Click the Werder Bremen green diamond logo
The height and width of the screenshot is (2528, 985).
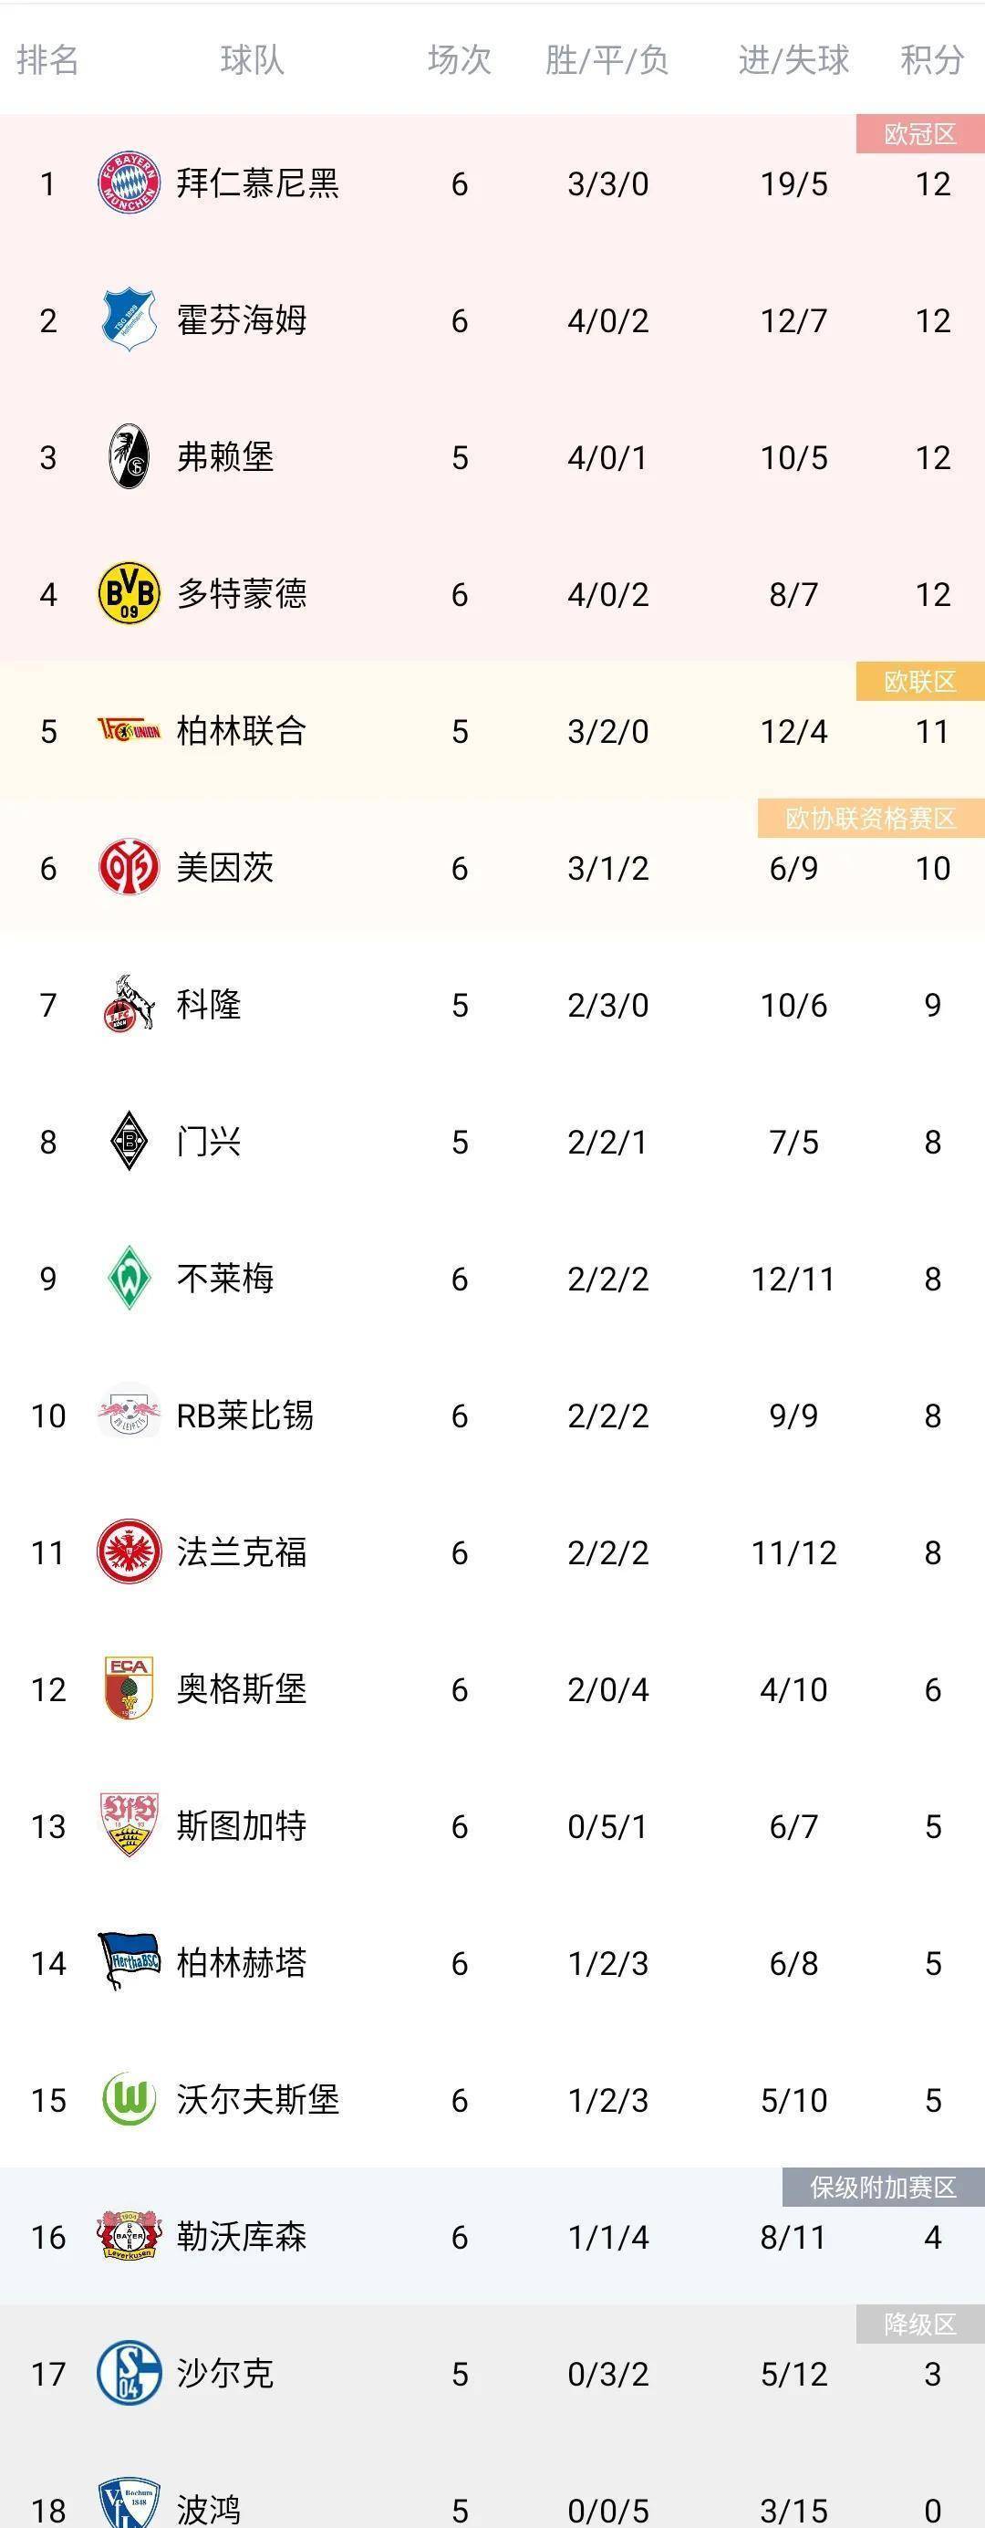[x=129, y=1278]
